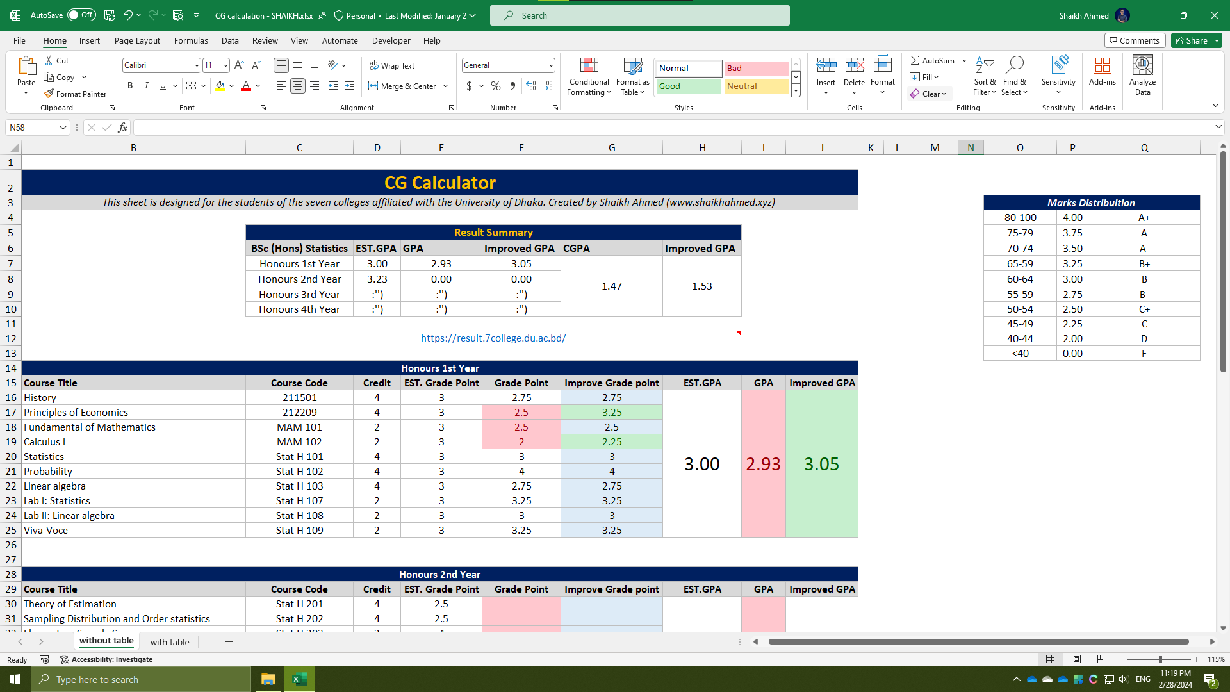Viewport: 1230px width, 692px height.
Task: Open File Explorer from taskbar
Action: [x=268, y=679]
